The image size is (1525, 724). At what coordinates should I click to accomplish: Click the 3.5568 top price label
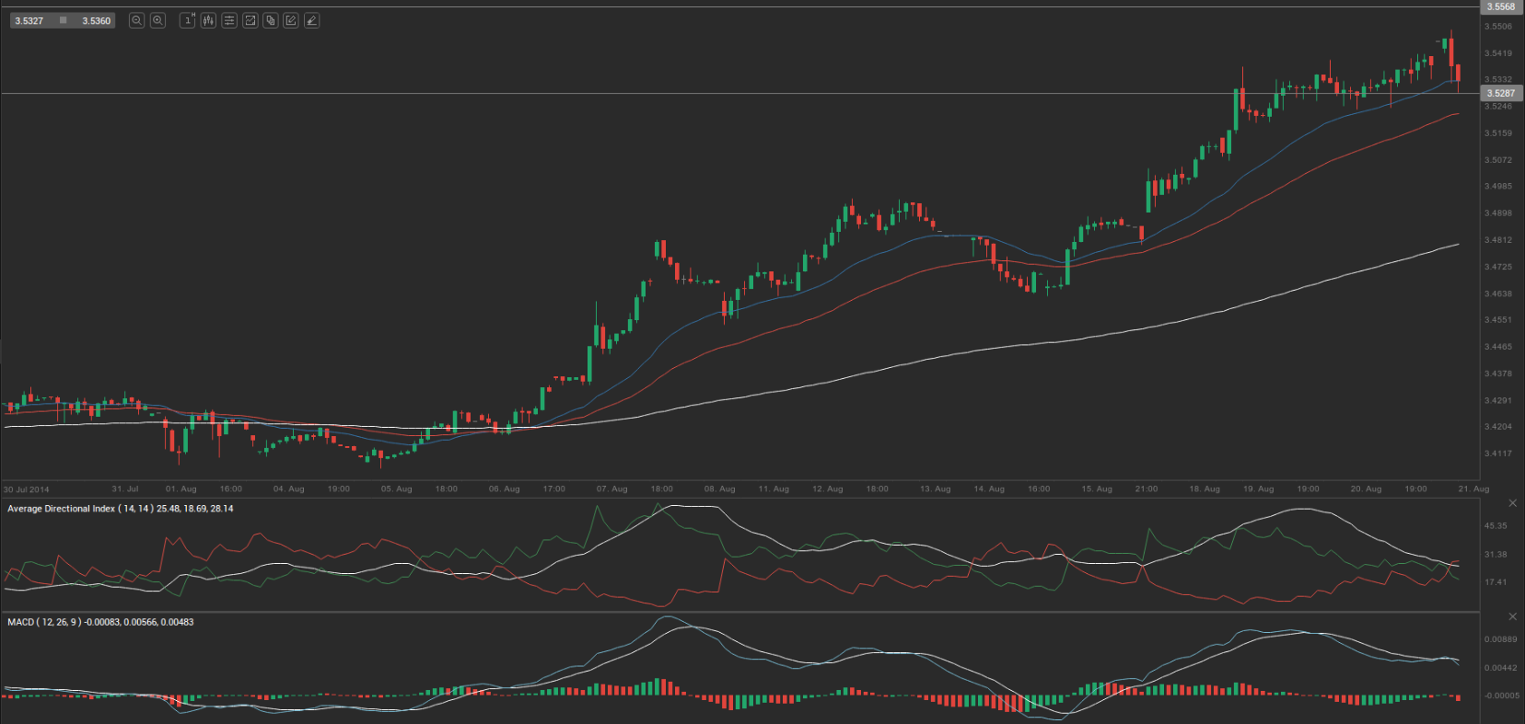(1501, 6)
